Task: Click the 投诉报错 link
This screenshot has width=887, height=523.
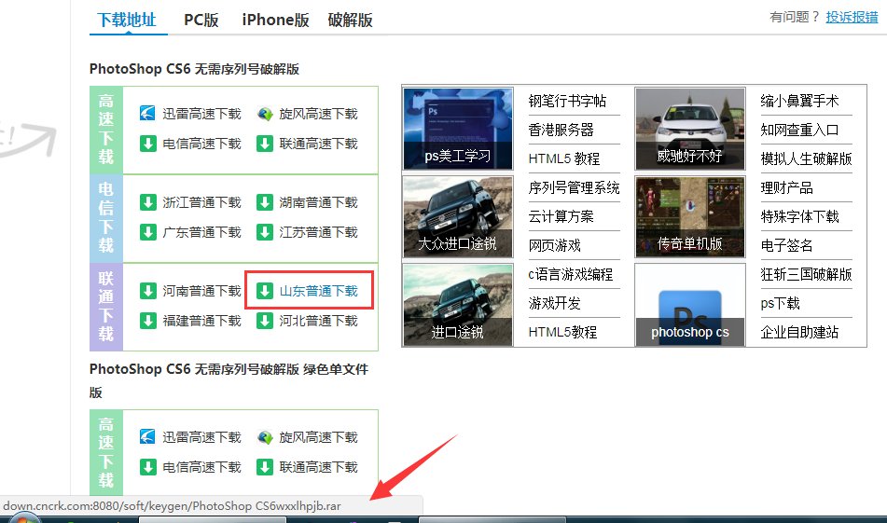Action: pos(852,17)
